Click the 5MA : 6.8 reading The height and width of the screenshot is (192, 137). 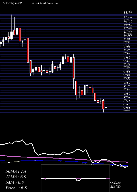click(x=15, y=182)
